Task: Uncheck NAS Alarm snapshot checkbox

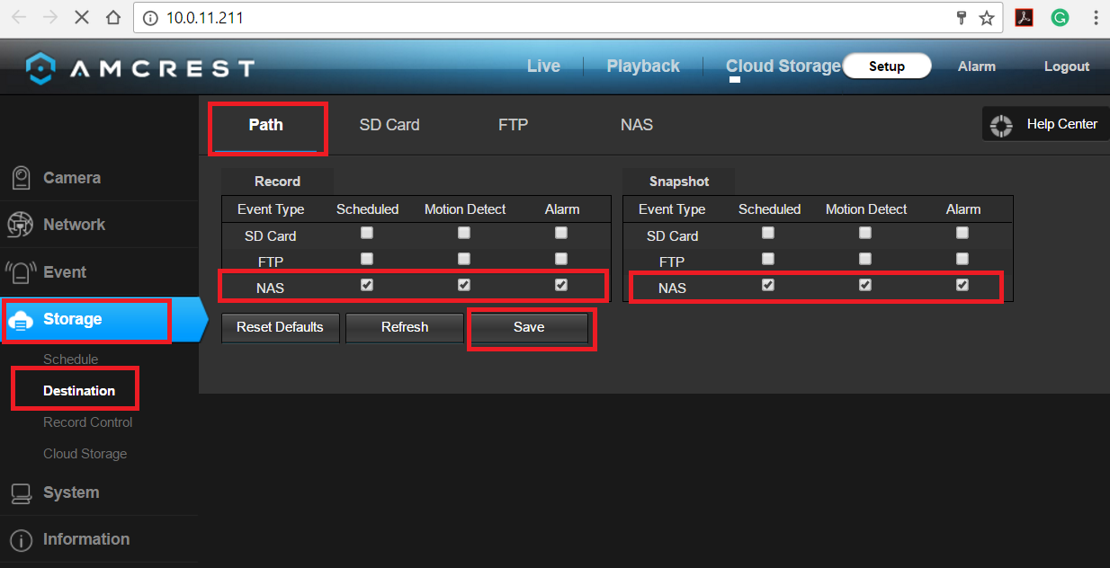Action: pos(962,285)
